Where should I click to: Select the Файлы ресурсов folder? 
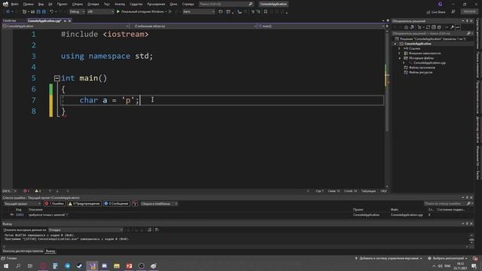[x=420, y=72]
